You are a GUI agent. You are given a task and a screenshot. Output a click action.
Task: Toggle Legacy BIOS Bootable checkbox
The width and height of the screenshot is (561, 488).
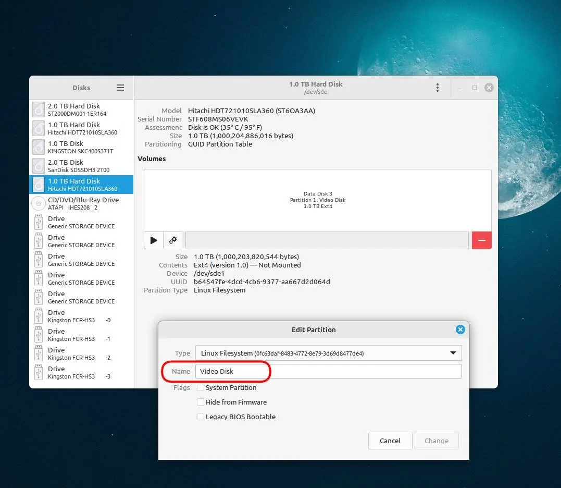coord(201,417)
